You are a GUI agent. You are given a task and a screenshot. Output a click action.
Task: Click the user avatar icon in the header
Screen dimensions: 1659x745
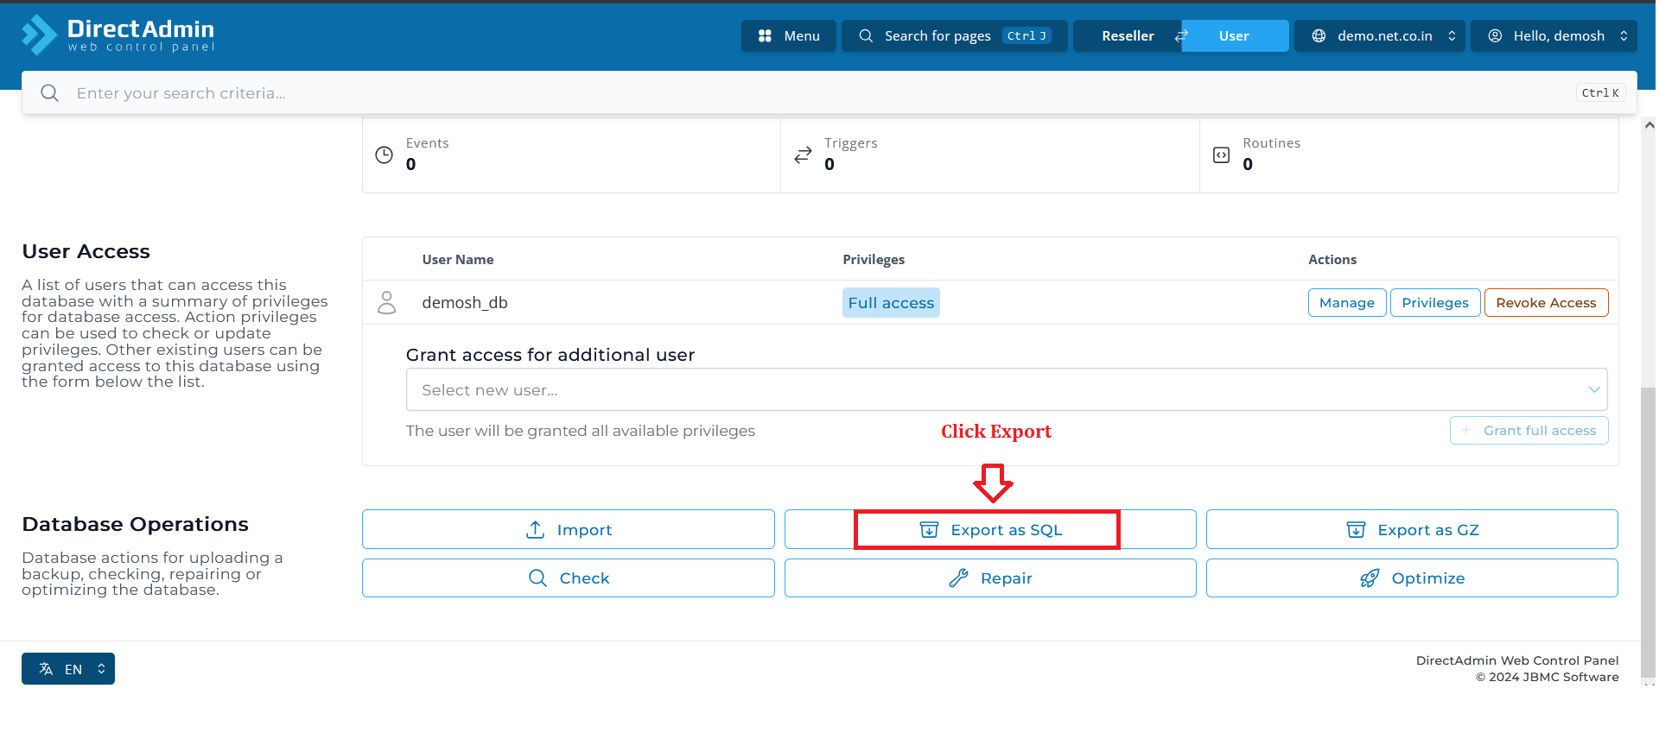click(1495, 36)
